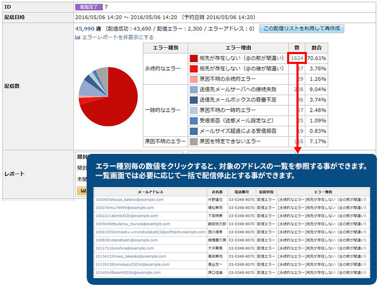Click the エラー種別 column header

(x=165, y=48)
